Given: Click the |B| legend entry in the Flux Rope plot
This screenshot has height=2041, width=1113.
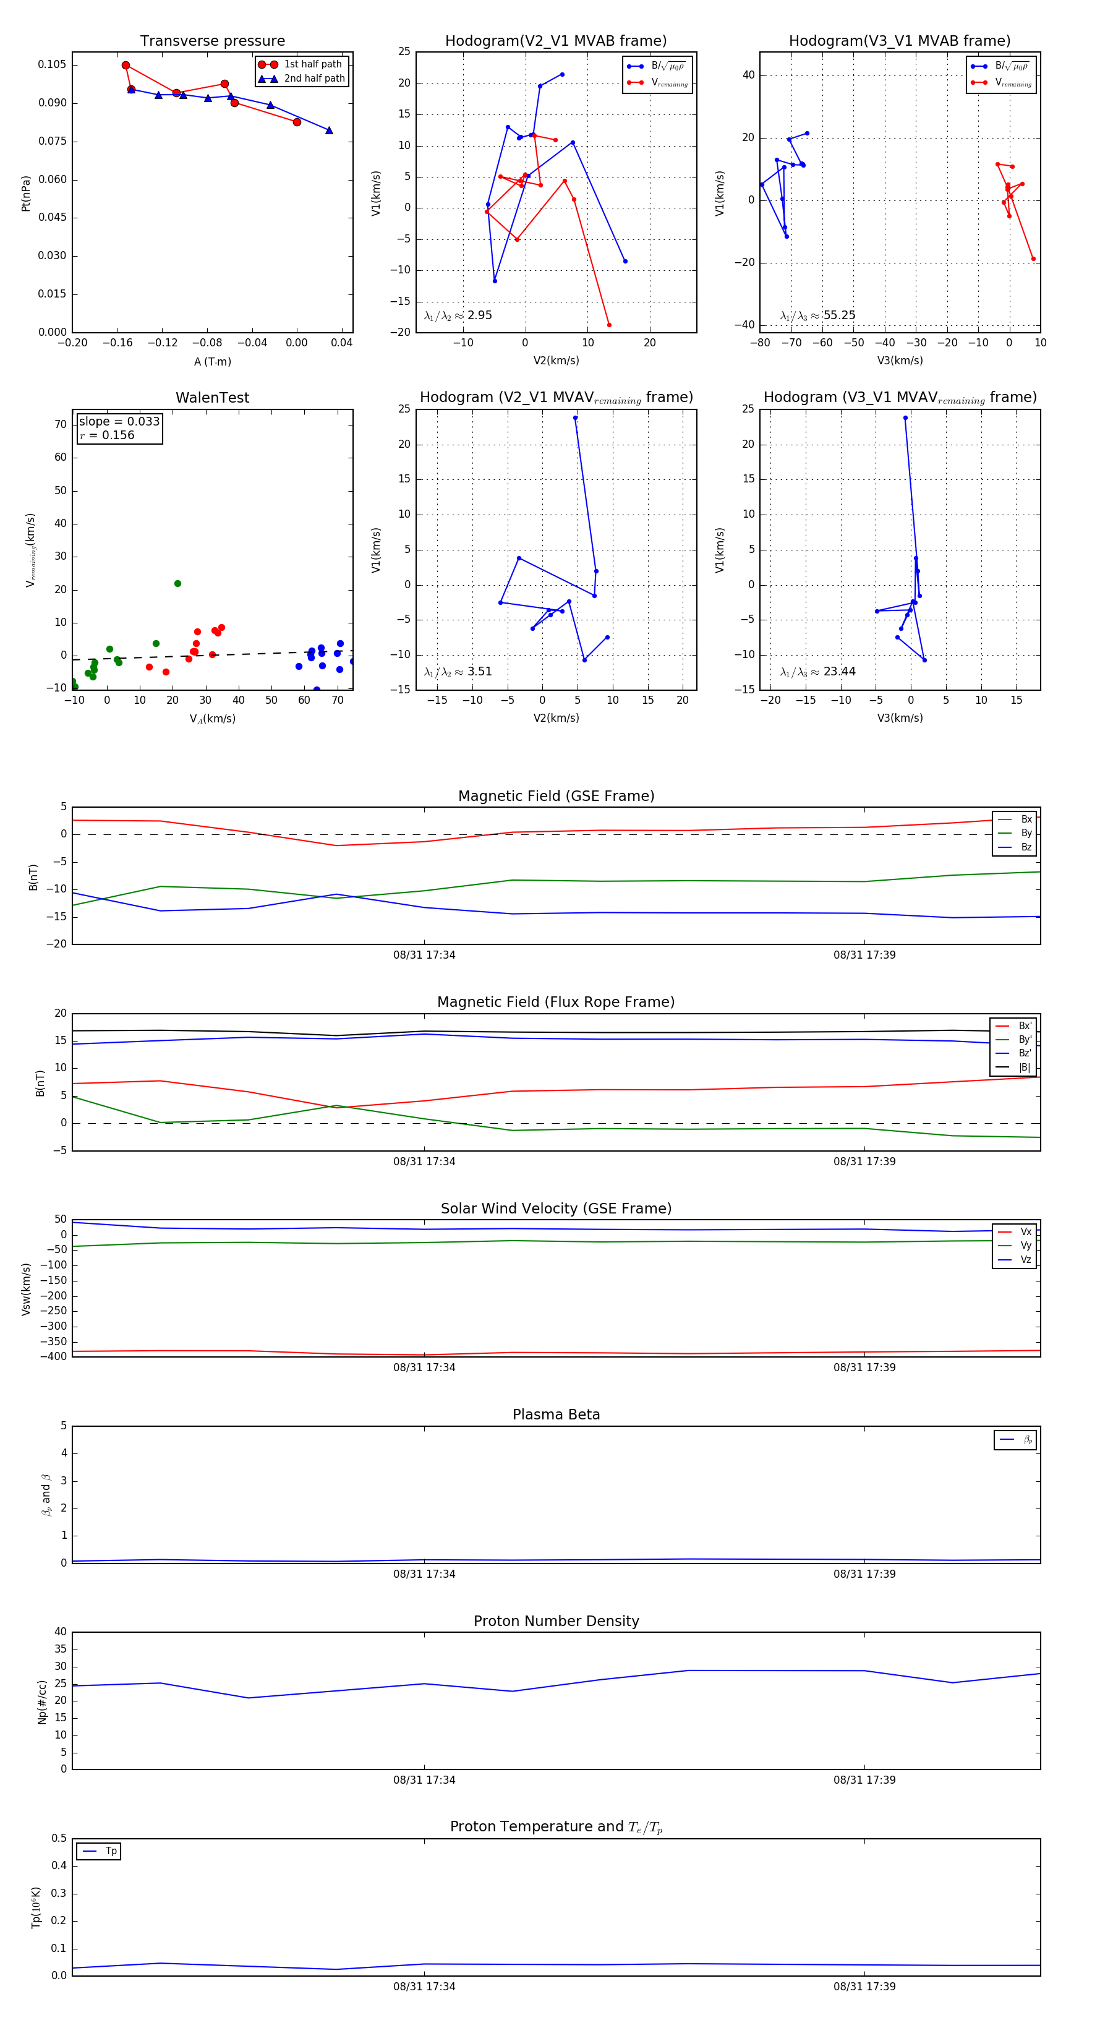Looking at the screenshot, I should tap(1013, 1068).
